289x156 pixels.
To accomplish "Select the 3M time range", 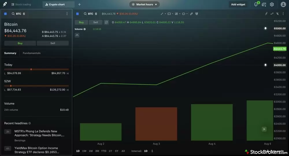I will pos(97,151).
